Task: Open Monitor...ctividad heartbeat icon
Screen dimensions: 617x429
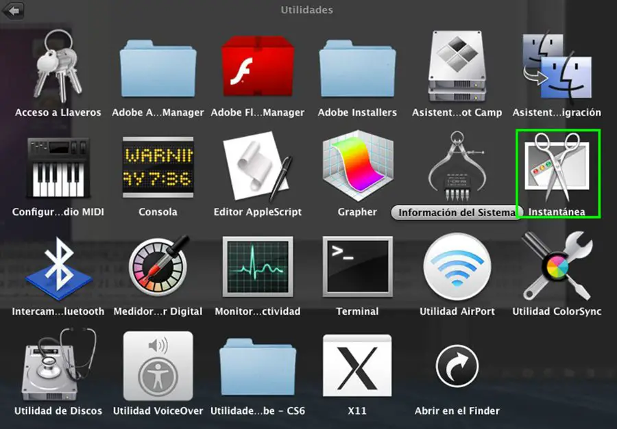Action: (258, 267)
